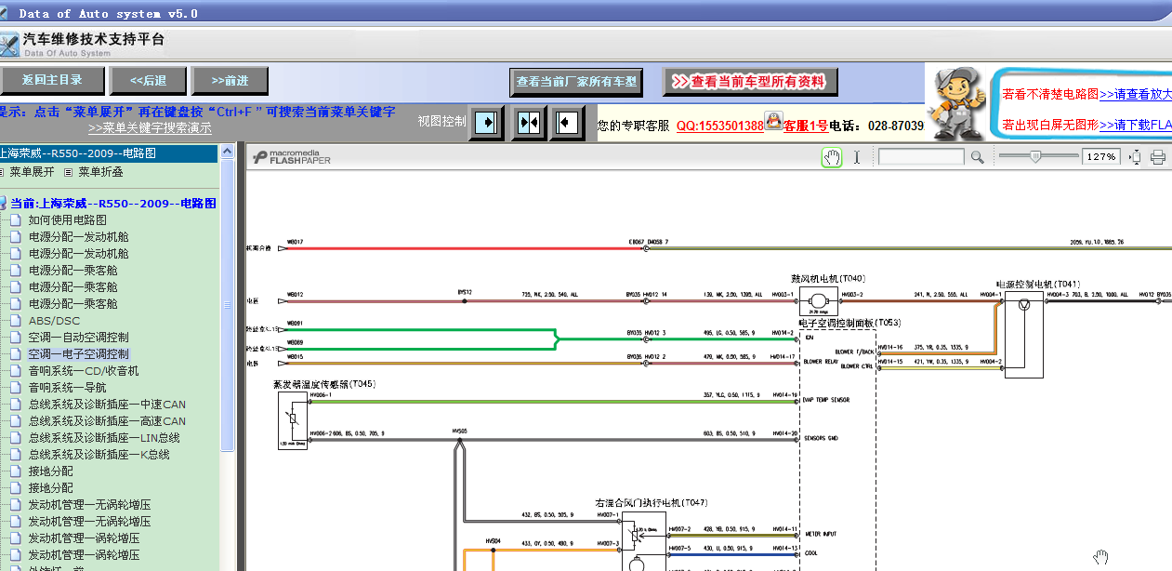1172x571 pixels.
Task: Click the 菜单折叠 text
Action: (x=100, y=172)
